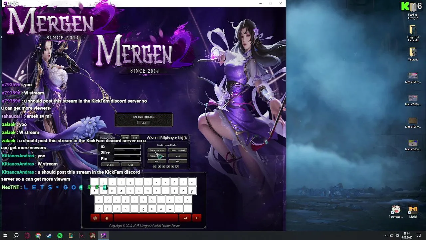
Task: Click the iptal button in login dialog
Action: click(143, 123)
